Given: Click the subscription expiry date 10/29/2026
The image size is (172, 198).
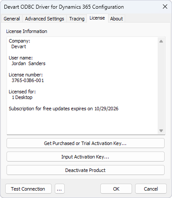Looking at the screenshot, I should 106,109.
